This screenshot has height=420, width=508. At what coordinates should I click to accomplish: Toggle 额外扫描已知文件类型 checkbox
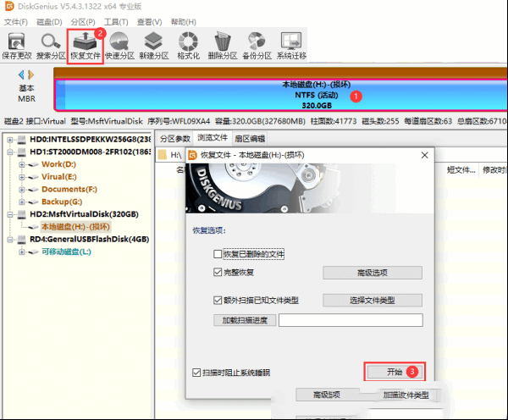218,300
